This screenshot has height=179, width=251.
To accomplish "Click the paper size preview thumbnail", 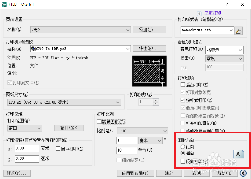I will (x=149, y=71).
